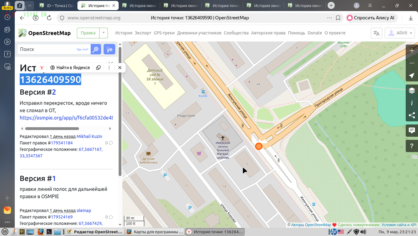Click the search magnifier button
The width and height of the screenshot is (418, 236).
96,49
